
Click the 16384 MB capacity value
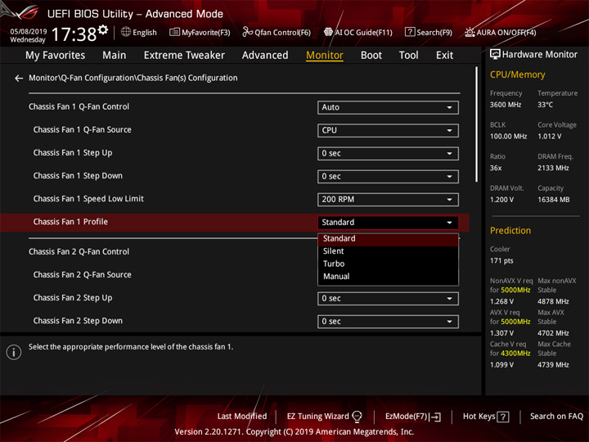[x=553, y=200]
